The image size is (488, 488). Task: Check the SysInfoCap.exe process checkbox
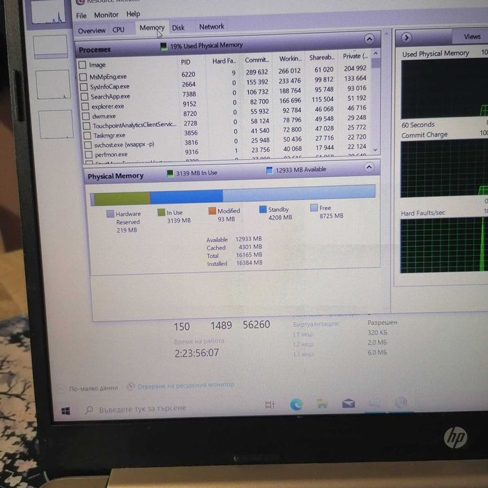pyautogui.click(x=84, y=86)
